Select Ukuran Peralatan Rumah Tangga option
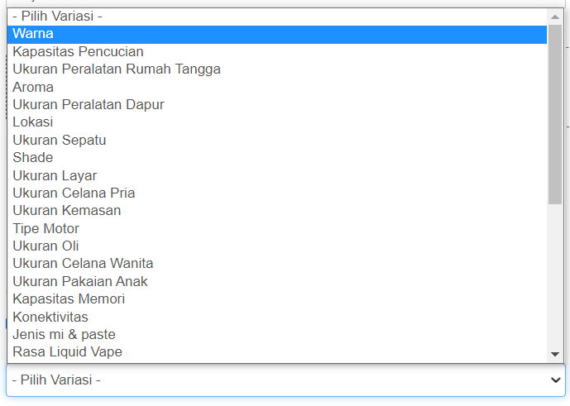Screen dimensions: 570x406 [116, 69]
